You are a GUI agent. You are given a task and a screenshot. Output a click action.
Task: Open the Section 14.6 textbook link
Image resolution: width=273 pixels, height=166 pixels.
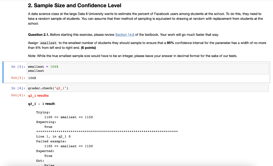pyautogui.click(x=125, y=34)
